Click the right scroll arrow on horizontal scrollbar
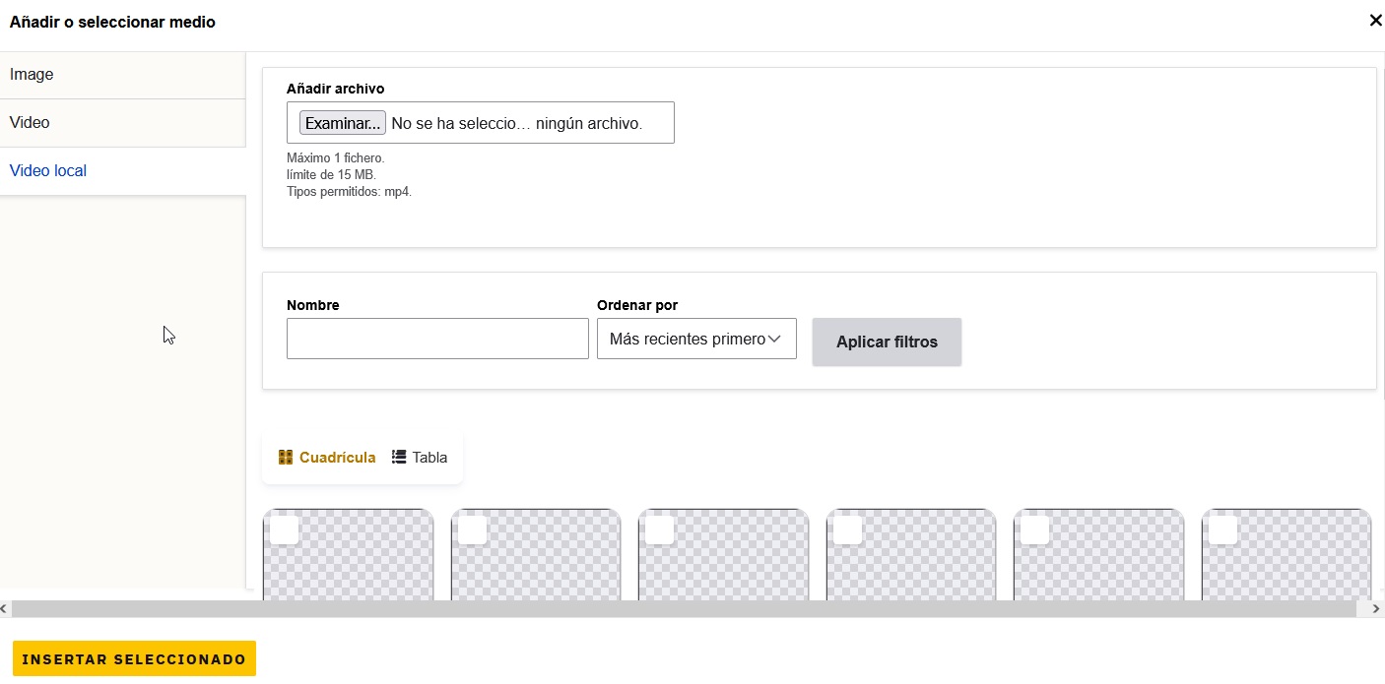This screenshot has height=684, width=1385. 1376,609
